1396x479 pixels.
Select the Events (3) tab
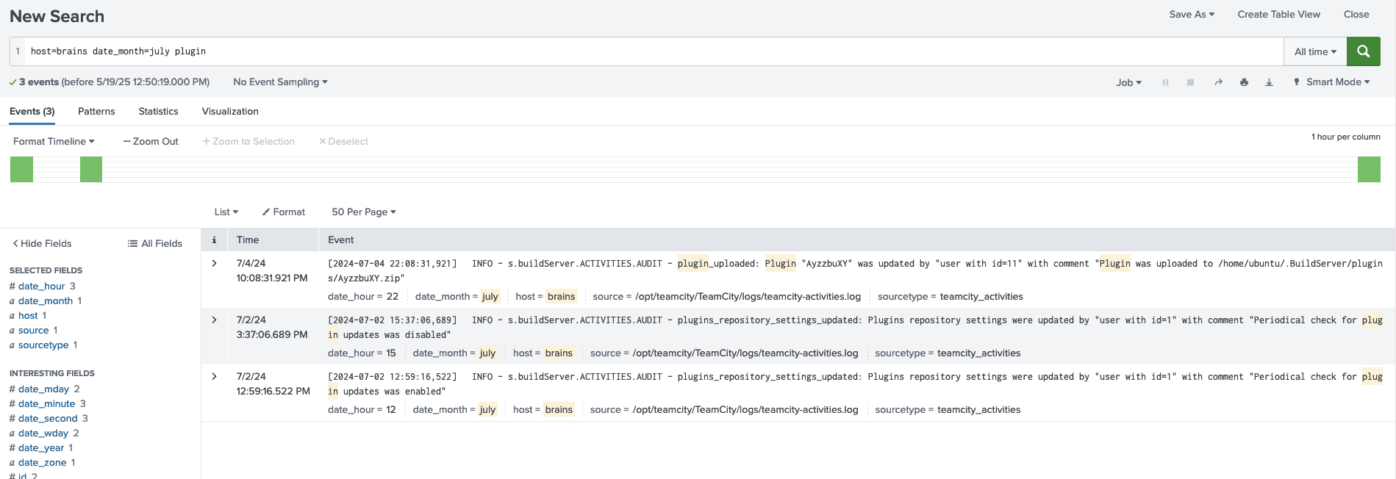click(32, 112)
